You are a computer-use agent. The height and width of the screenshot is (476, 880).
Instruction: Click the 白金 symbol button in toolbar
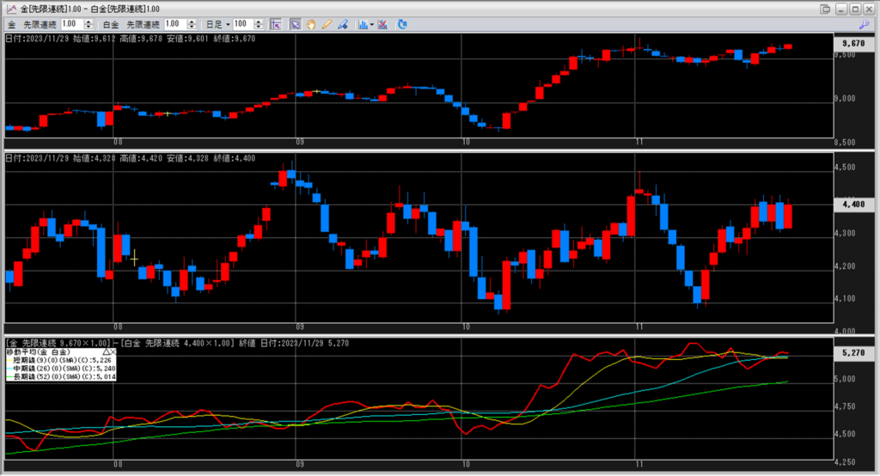110,24
